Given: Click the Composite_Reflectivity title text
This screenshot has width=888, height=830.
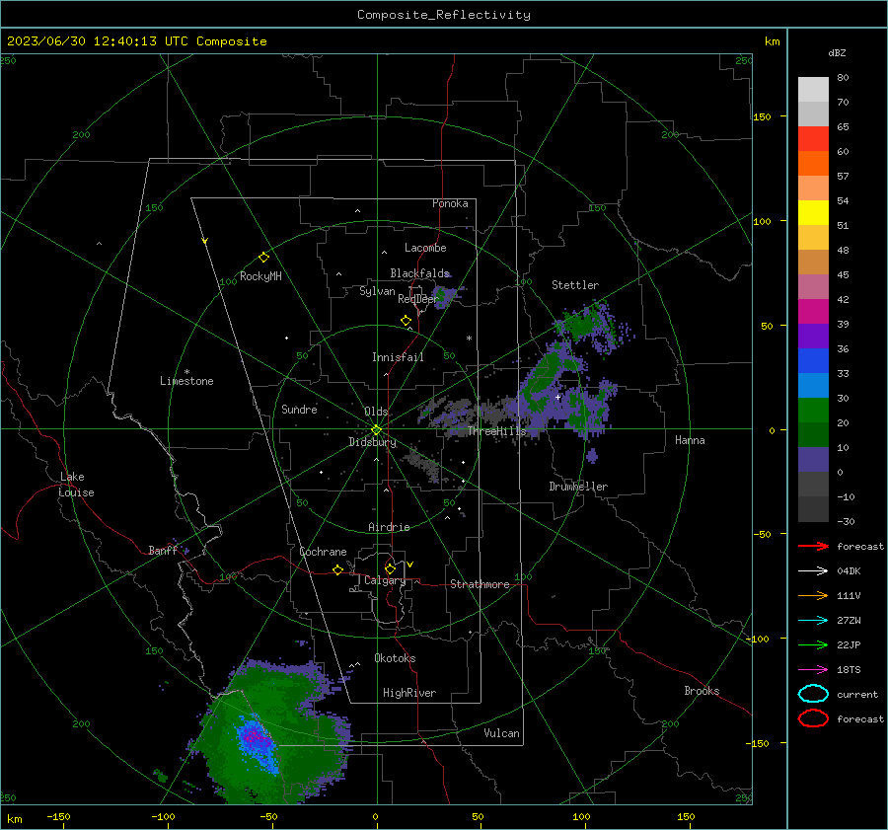Looking at the screenshot, I should [443, 15].
